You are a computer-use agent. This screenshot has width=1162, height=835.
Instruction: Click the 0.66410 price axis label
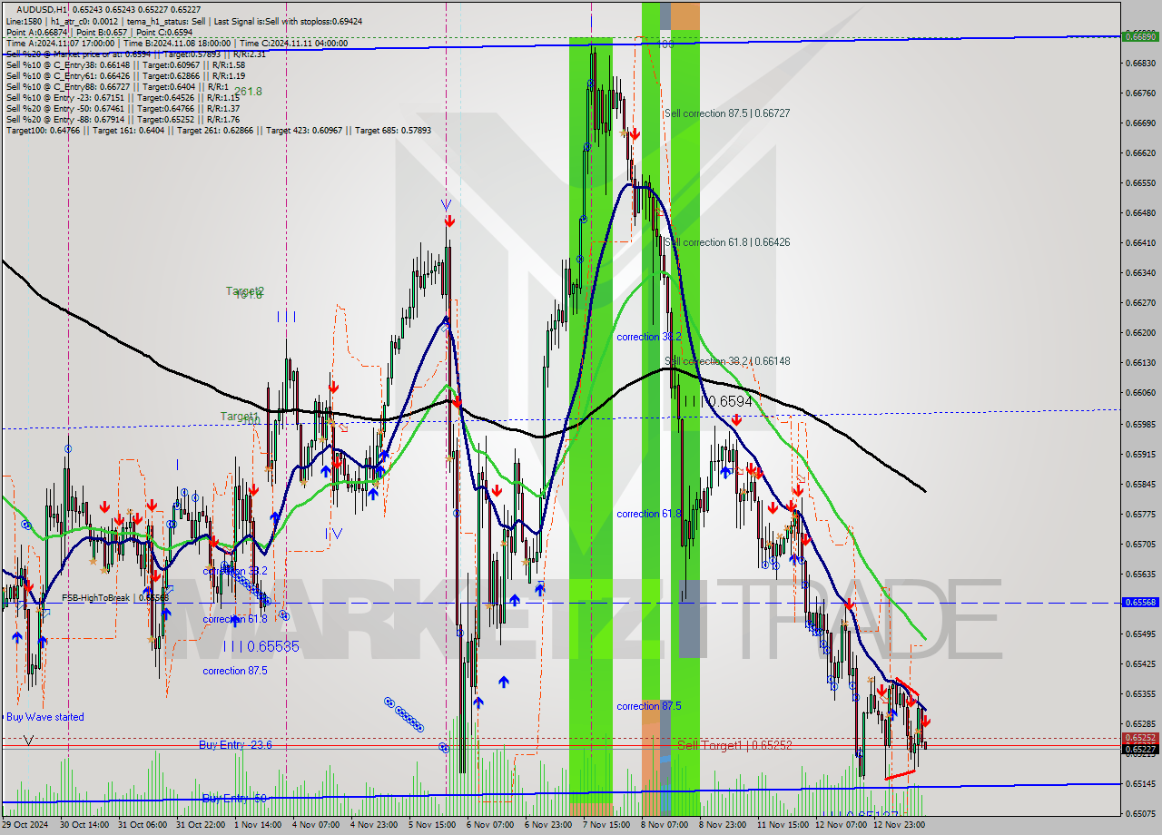[1141, 242]
